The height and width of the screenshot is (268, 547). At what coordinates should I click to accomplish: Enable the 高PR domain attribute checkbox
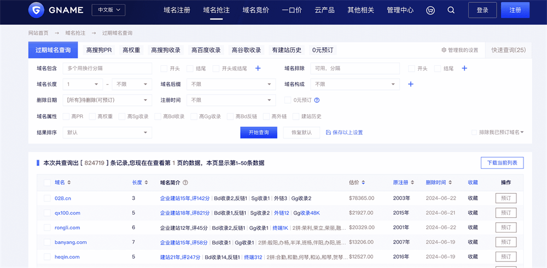(66, 116)
